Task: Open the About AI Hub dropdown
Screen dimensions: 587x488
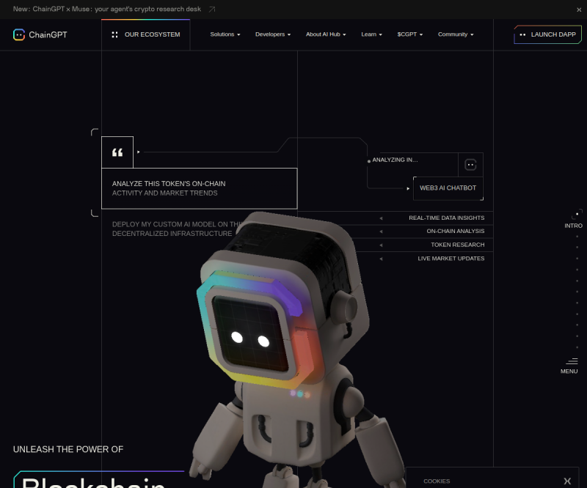Action: (x=326, y=34)
